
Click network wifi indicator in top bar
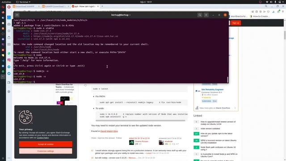[x=267, y=2]
